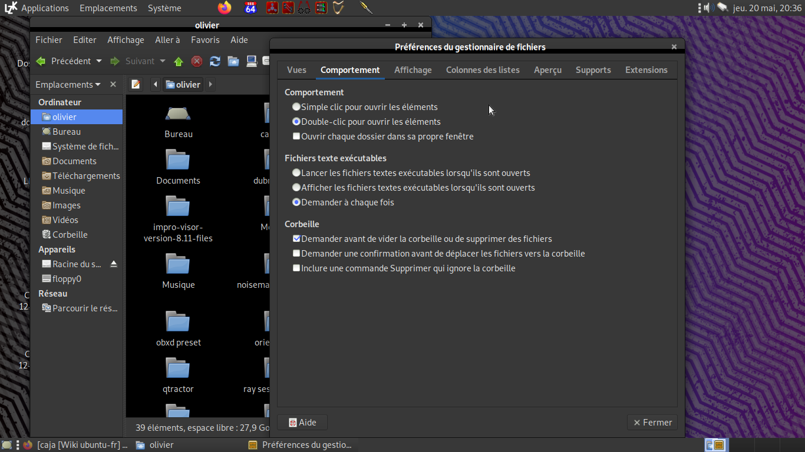Close the Emplacements side pane

pos(113,84)
